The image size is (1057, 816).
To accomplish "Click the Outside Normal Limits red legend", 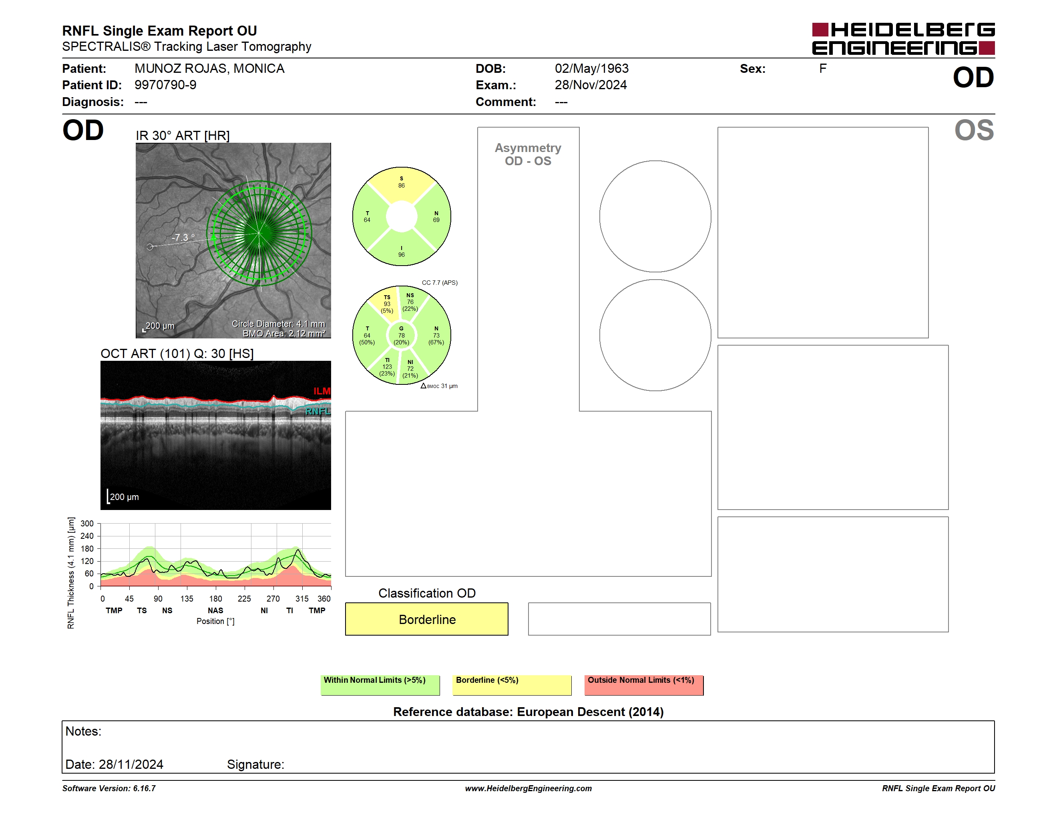I will [x=644, y=685].
